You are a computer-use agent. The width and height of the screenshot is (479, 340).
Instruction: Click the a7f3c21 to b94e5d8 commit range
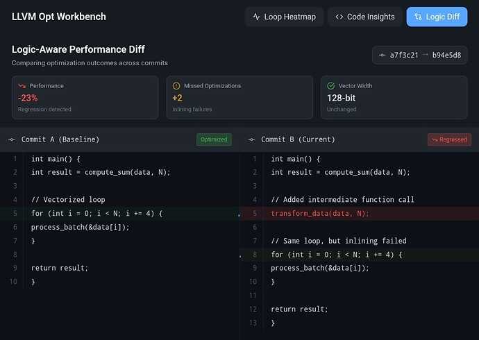425,55
